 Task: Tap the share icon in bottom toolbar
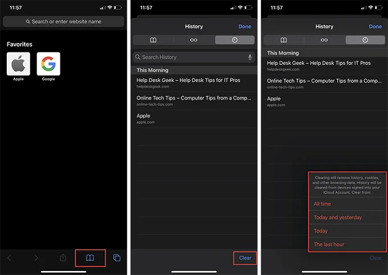click(63, 258)
